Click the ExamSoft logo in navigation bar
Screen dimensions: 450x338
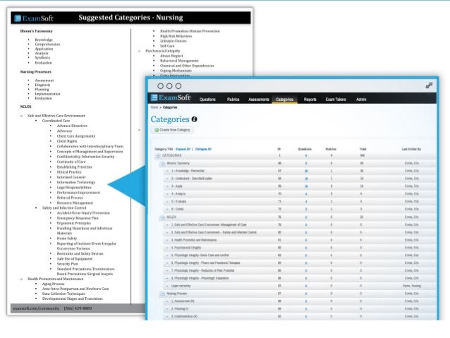coord(171,97)
